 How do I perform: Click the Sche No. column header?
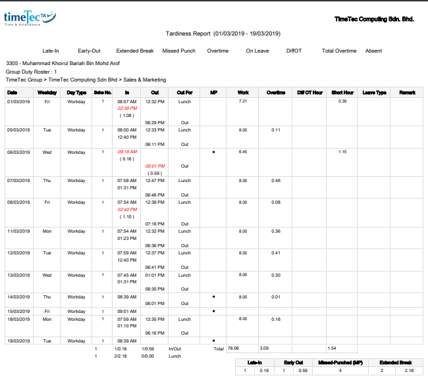[103, 93]
